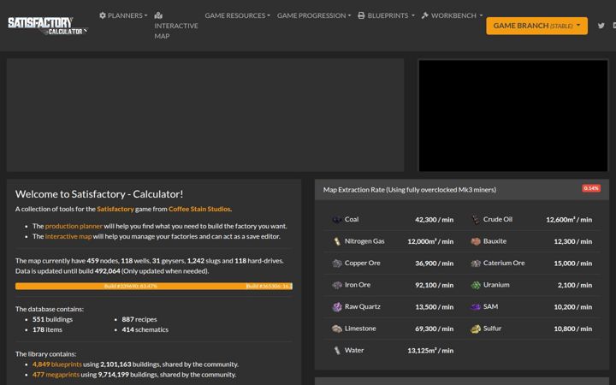Click the 414 schematics database entry

[x=145, y=329]
